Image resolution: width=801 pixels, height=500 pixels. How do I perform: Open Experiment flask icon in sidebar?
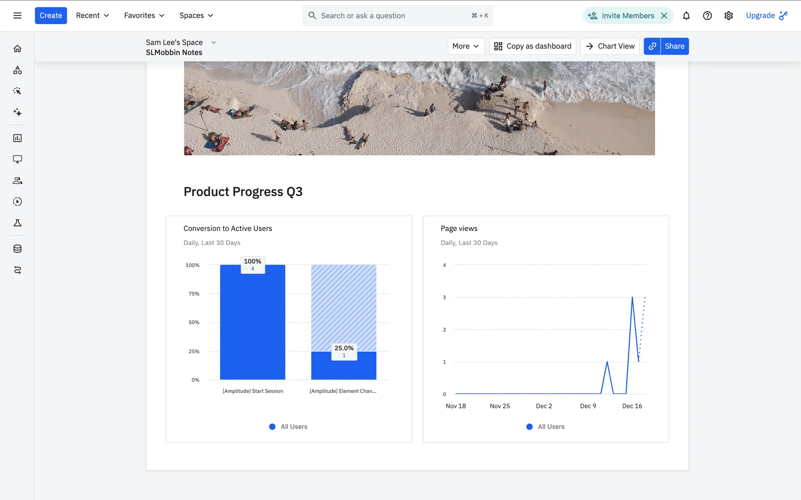[x=17, y=223]
